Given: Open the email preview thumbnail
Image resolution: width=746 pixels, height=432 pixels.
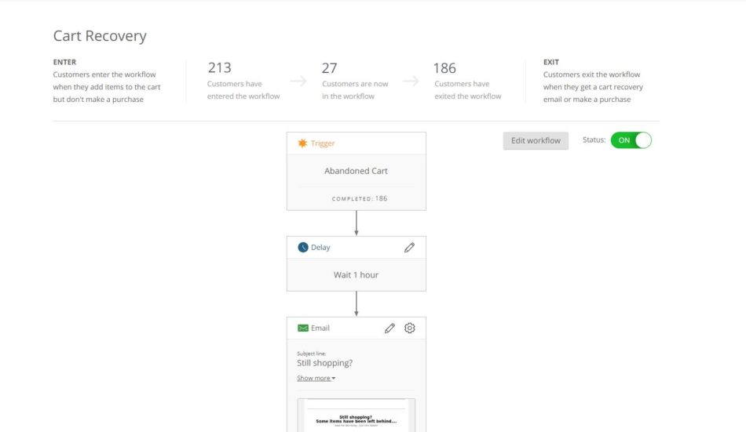Looking at the screenshot, I should [x=356, y=416].
